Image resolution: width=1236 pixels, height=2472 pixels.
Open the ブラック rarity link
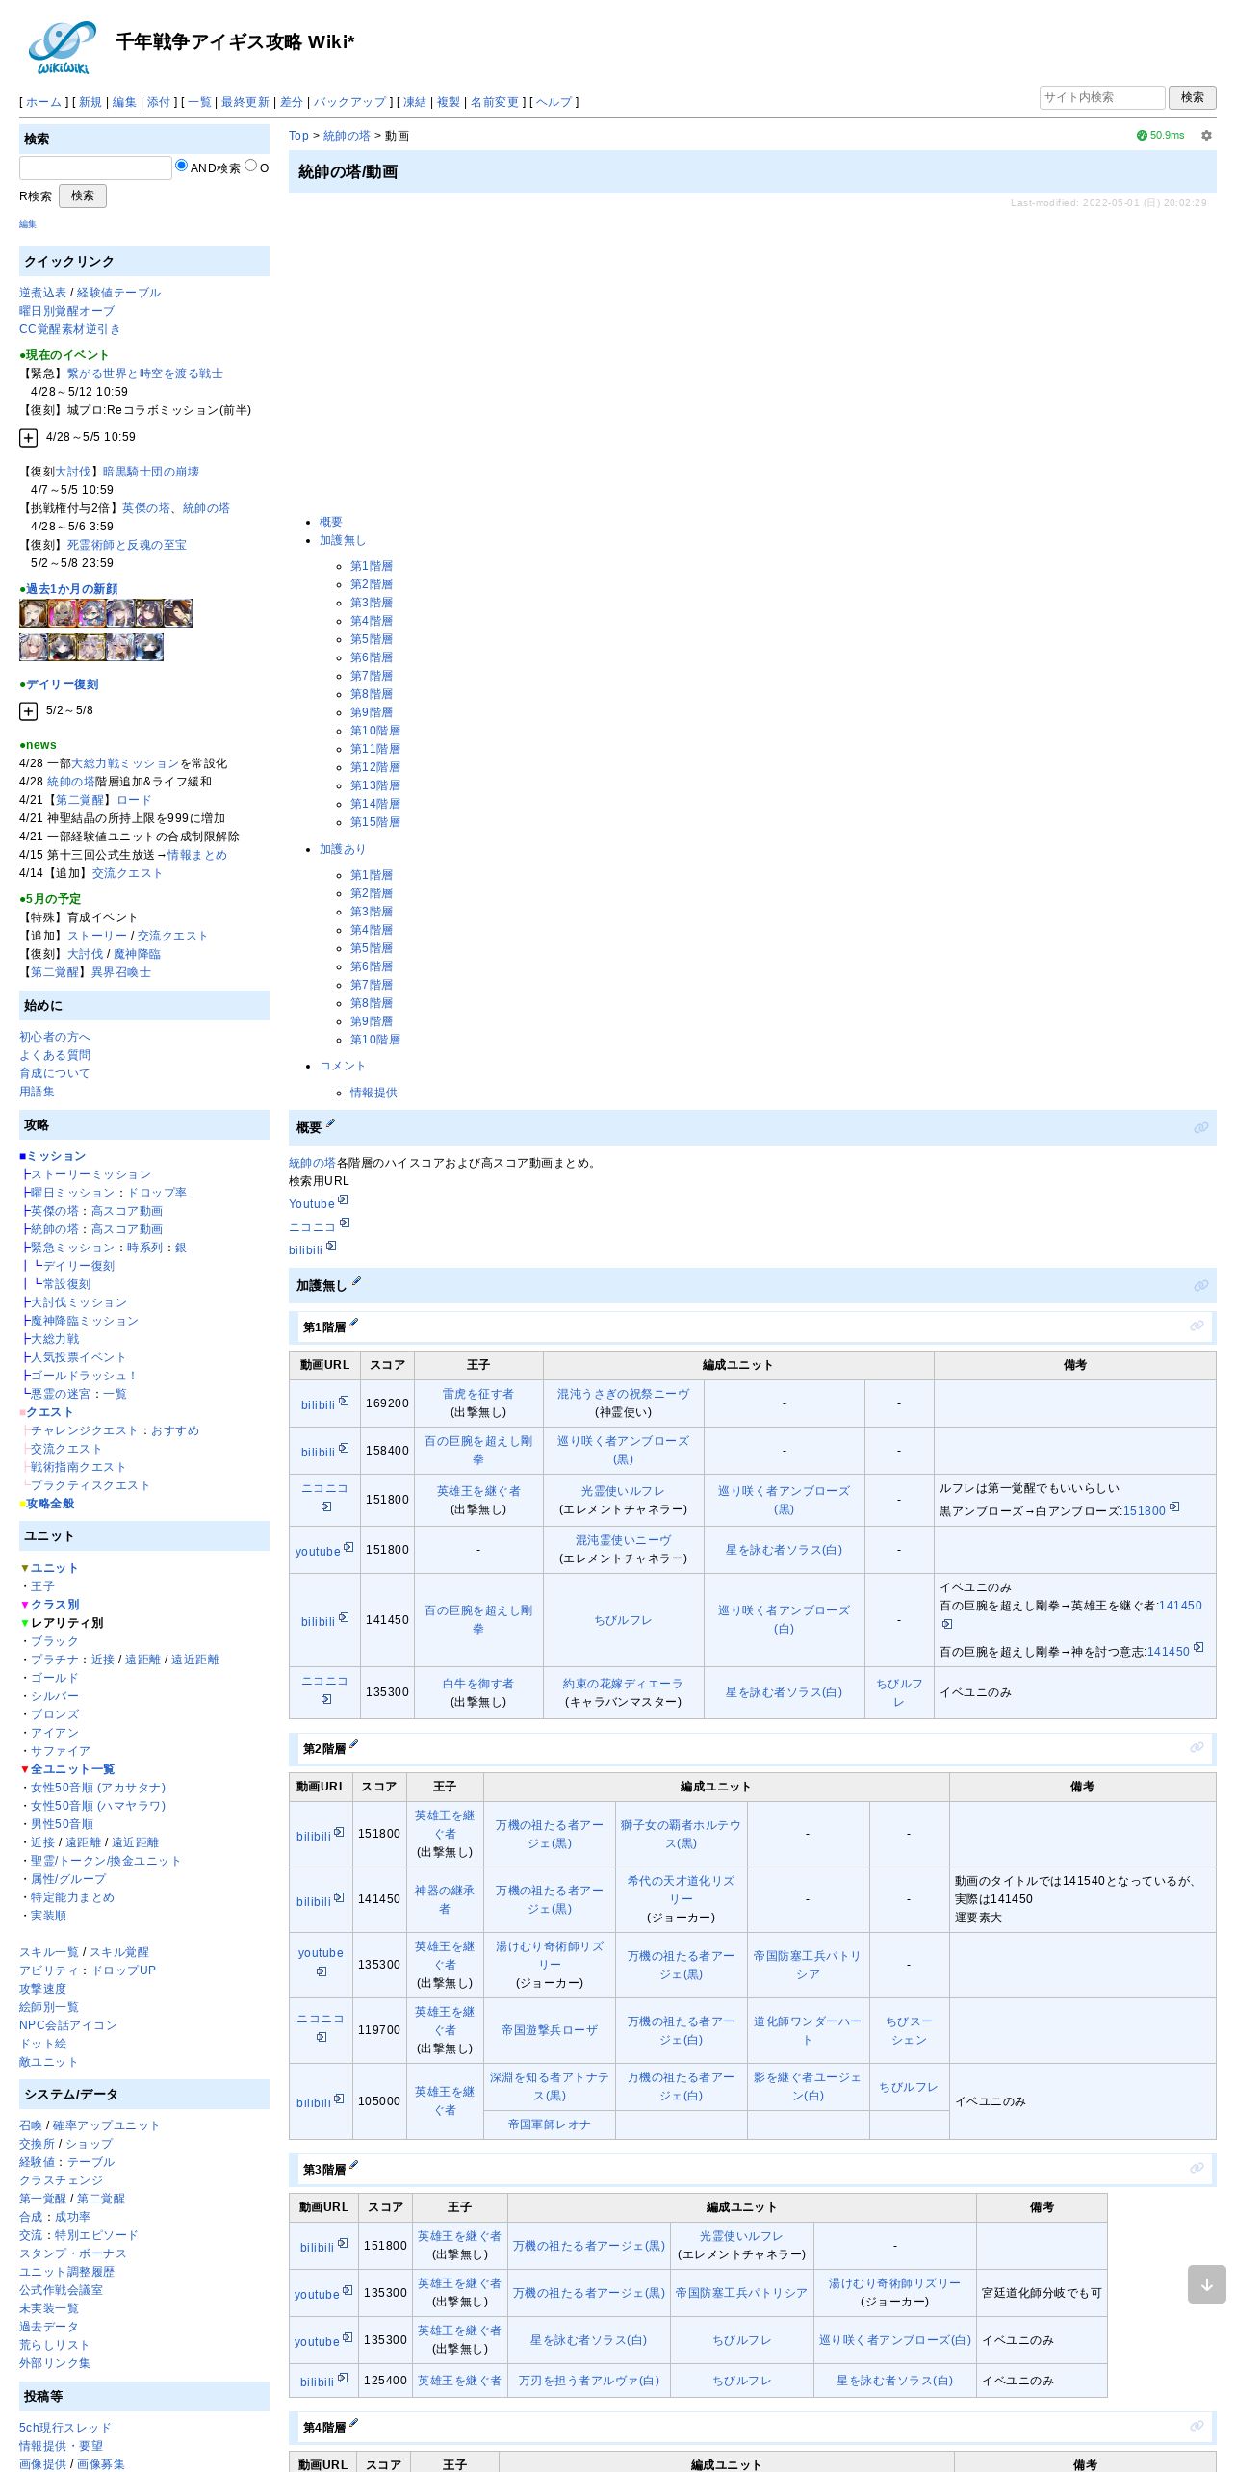[55, 1641]
